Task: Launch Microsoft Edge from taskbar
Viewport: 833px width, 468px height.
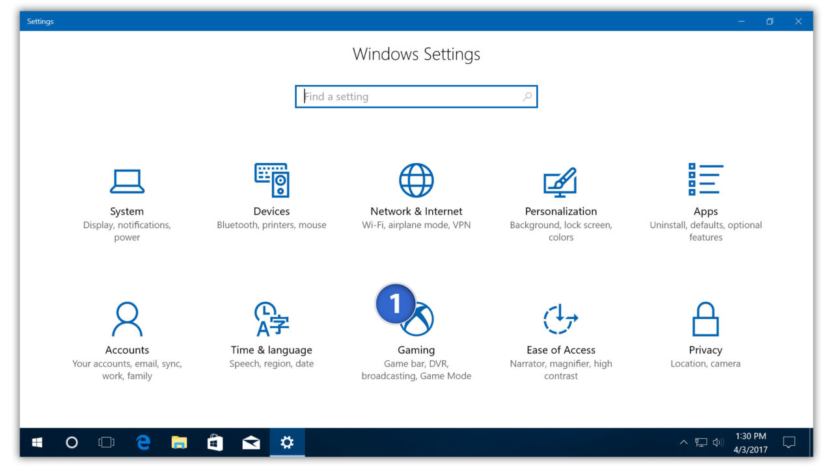Action: (x=143, y=443)
